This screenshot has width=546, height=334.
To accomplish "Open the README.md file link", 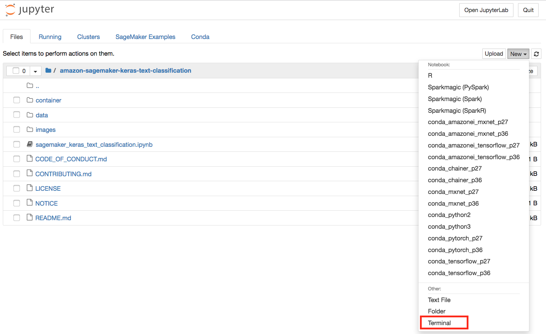I will pos(53,218).
